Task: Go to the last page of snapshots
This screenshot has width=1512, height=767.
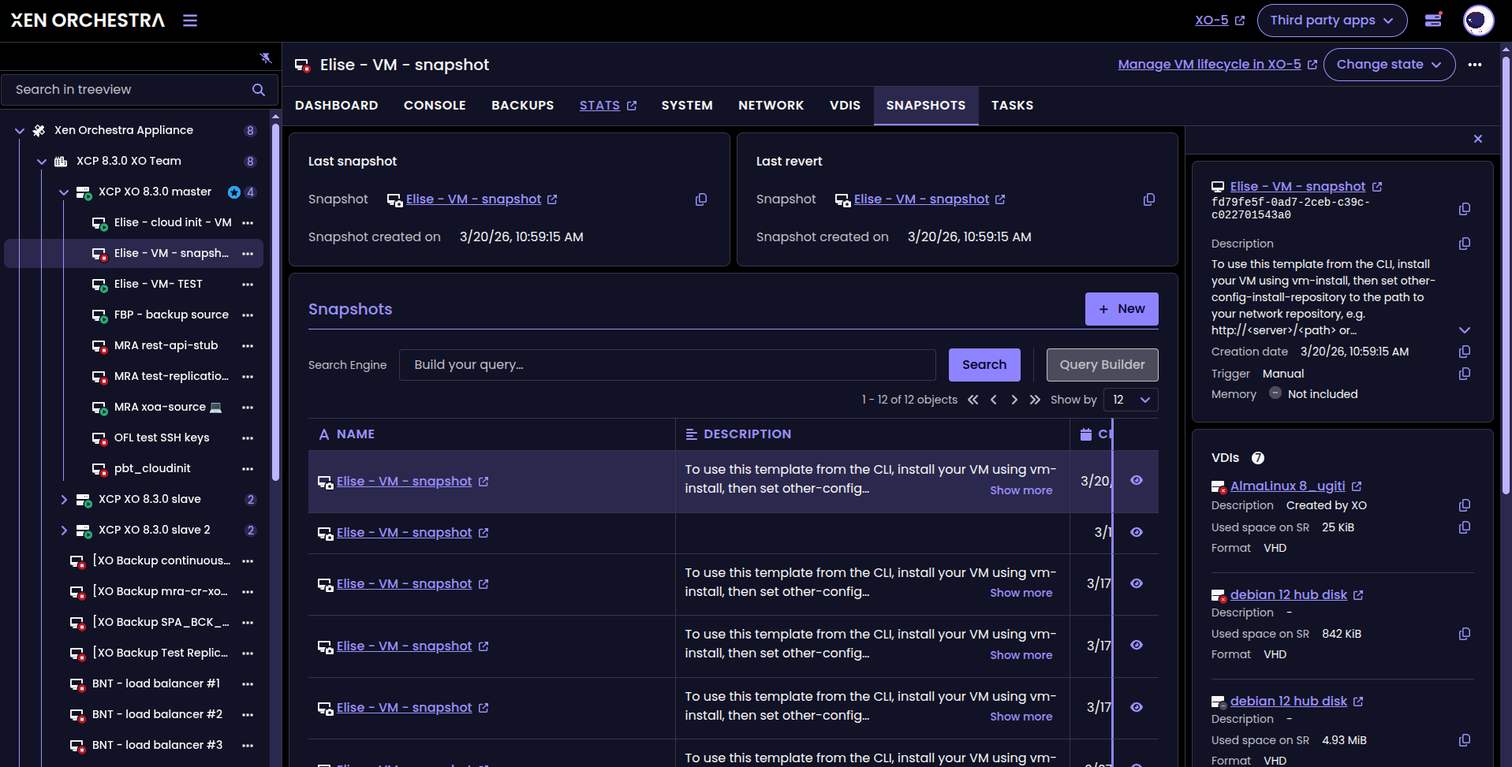Action: click(x=1035, y=400)
